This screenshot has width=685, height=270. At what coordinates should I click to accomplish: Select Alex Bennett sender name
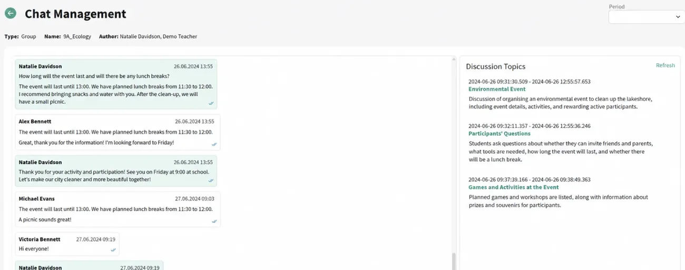coord(35,122)
